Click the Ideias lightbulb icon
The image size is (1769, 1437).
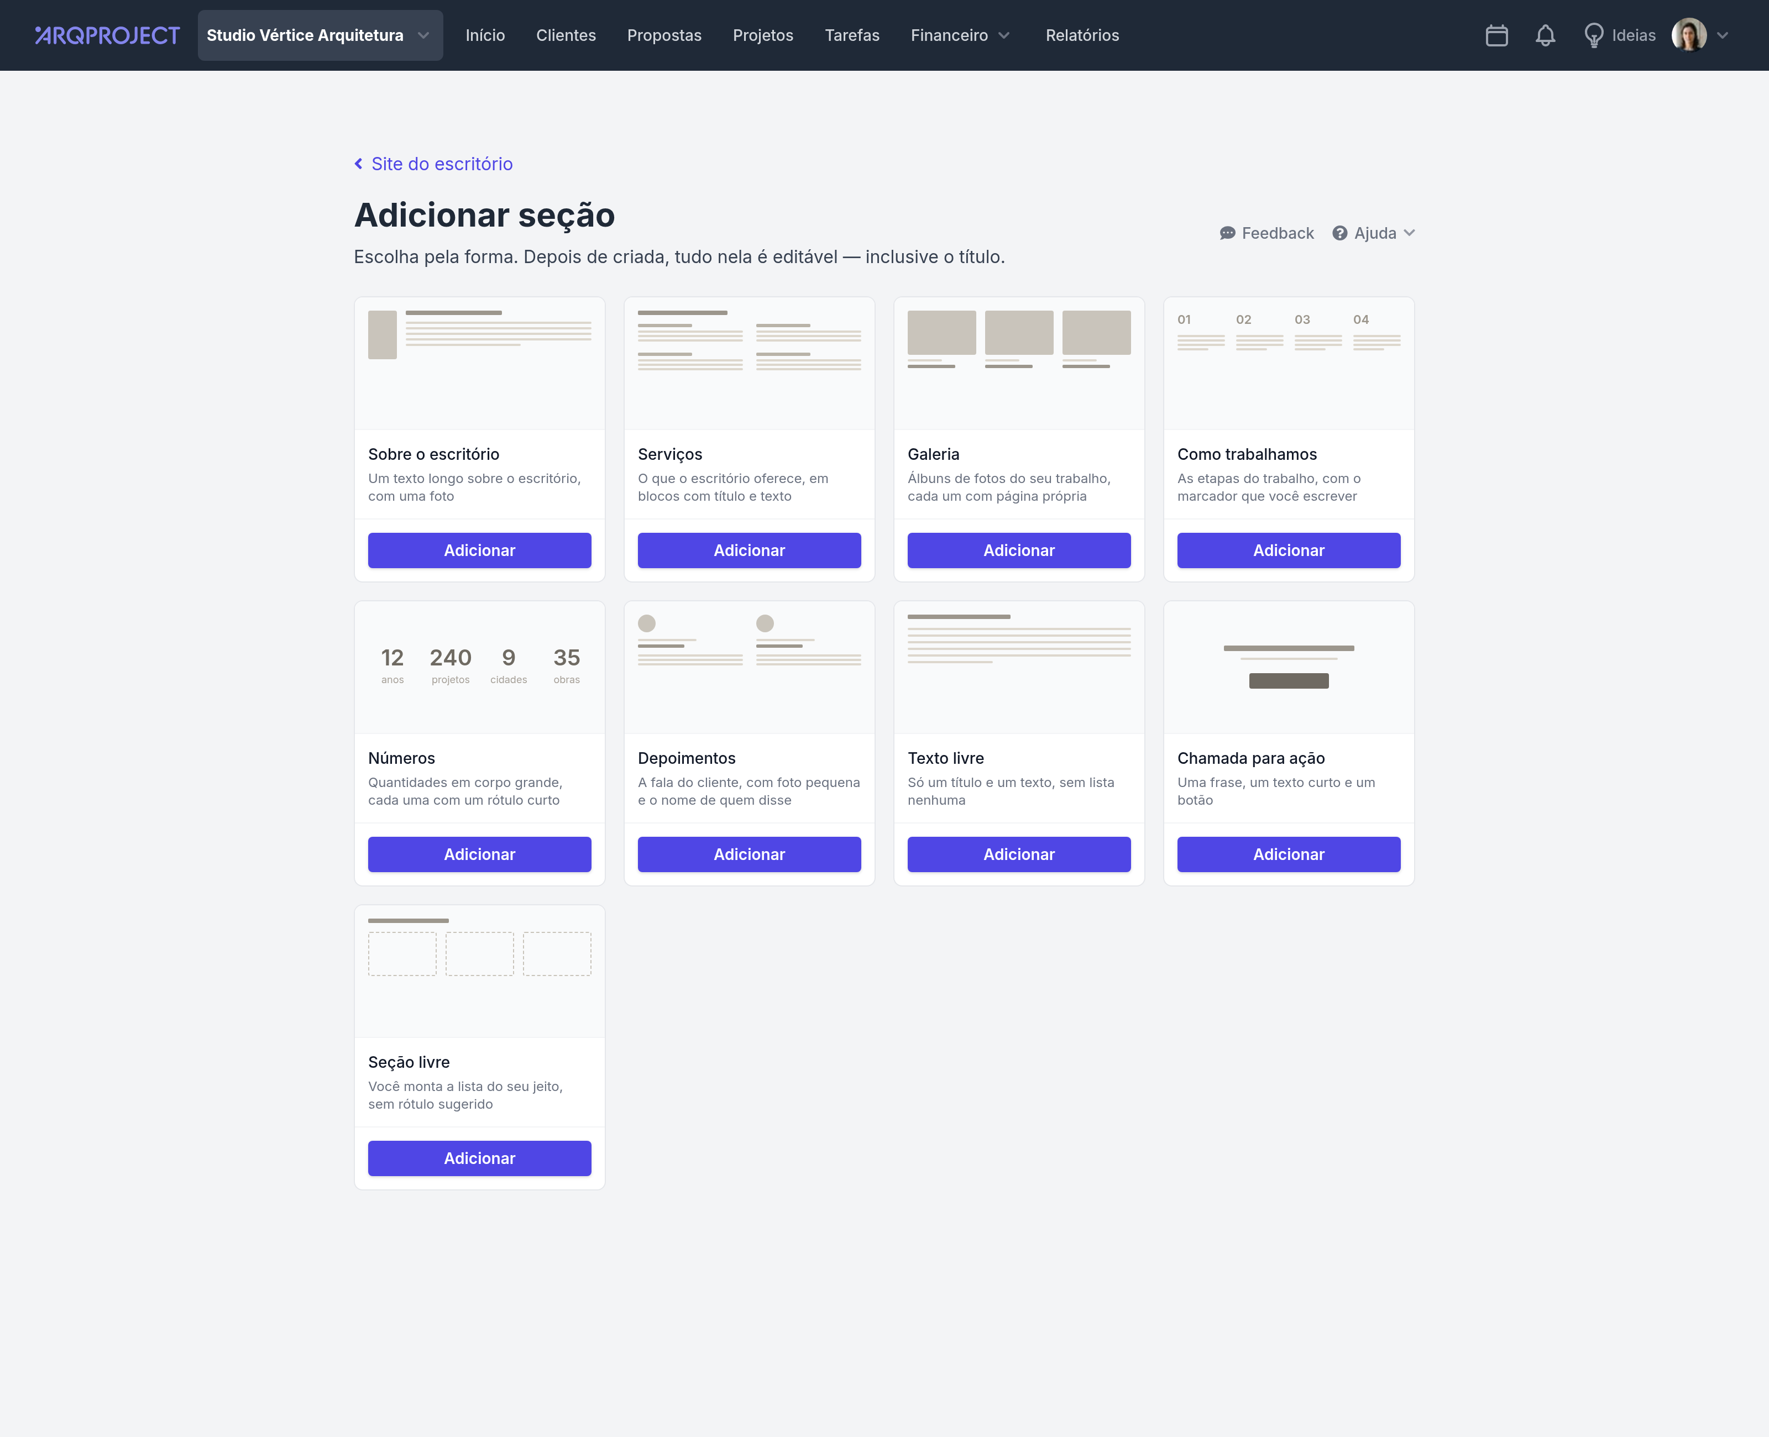1594,35
